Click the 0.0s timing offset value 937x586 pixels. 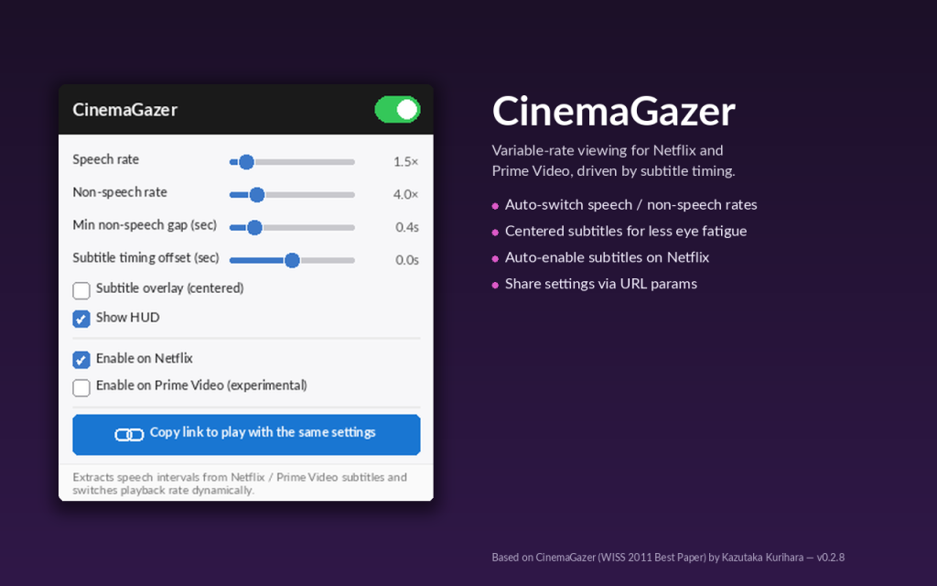[407, 260]
